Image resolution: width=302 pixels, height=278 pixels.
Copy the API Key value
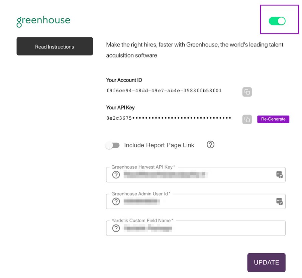(x=247, y=119)
